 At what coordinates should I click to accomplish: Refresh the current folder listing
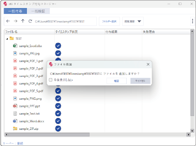(30, 21)
